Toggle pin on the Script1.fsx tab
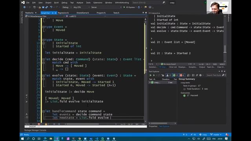The width and height of the screenshot is (251, 141). point(53,13)
